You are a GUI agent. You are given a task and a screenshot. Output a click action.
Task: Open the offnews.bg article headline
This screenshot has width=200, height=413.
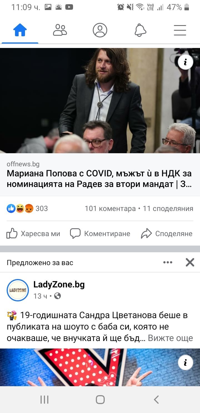point(99,179)
